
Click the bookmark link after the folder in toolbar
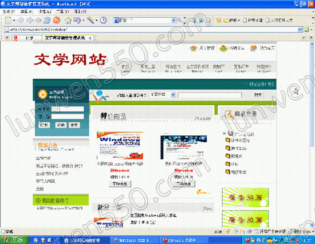click(x=253, y=20)
